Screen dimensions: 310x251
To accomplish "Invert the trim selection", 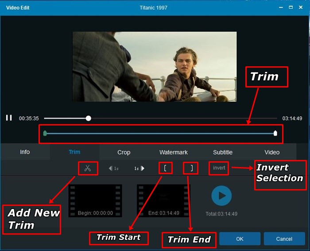I will point(219,168).
